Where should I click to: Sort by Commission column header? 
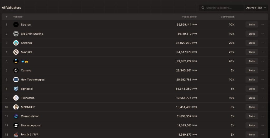[x=228, y=17]
